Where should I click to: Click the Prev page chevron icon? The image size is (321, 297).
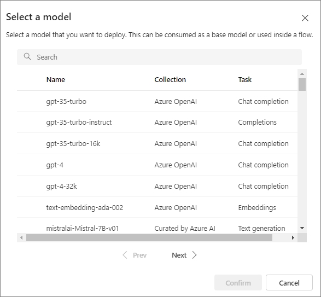(x=125, y=255)
